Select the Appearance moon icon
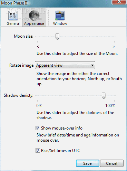This screenshot has height=171, width=127. [x=34, y=15]
